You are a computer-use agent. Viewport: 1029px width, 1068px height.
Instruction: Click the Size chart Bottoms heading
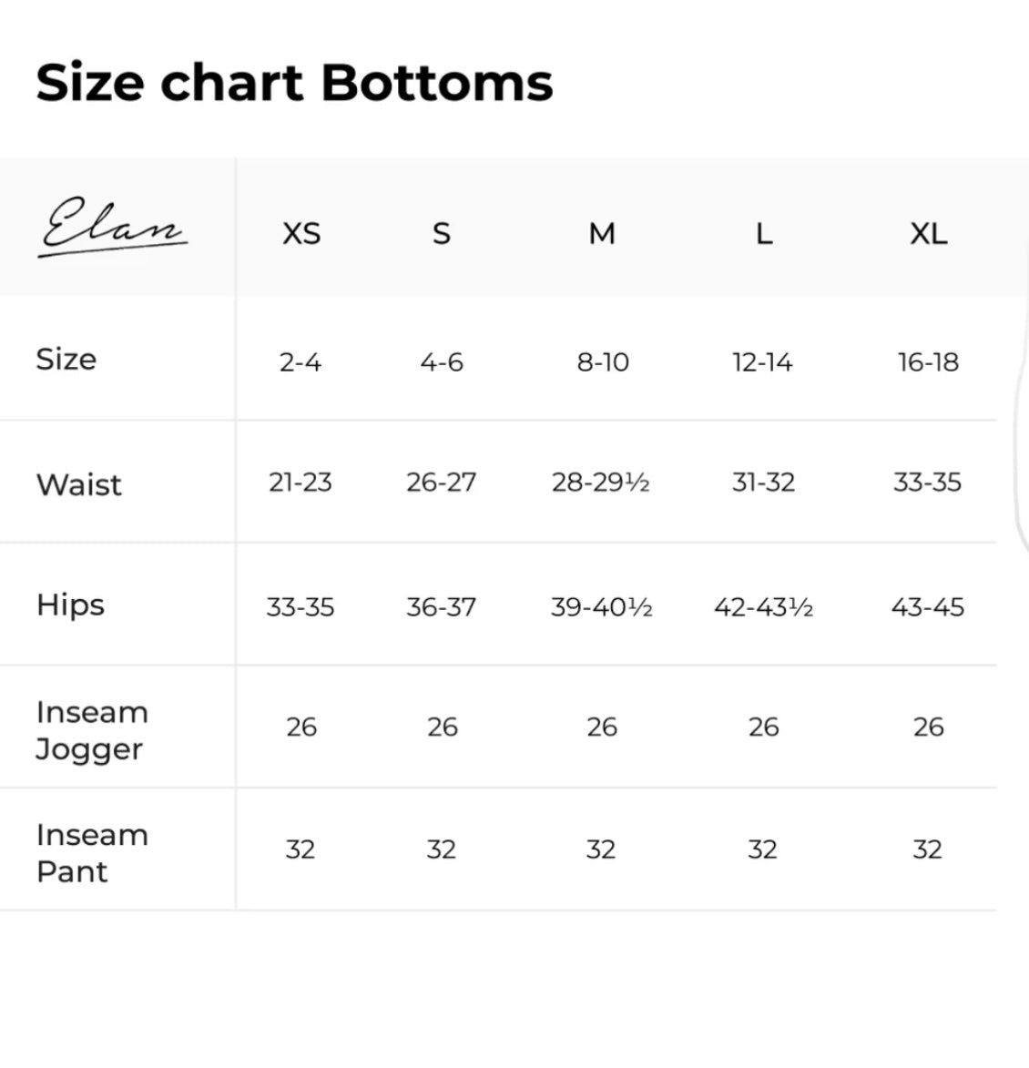pos(294,82)
